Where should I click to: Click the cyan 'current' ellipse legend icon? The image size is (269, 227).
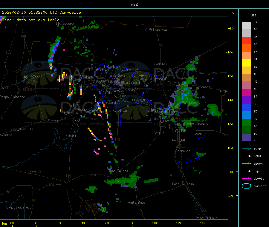click(x=246, y=186)
